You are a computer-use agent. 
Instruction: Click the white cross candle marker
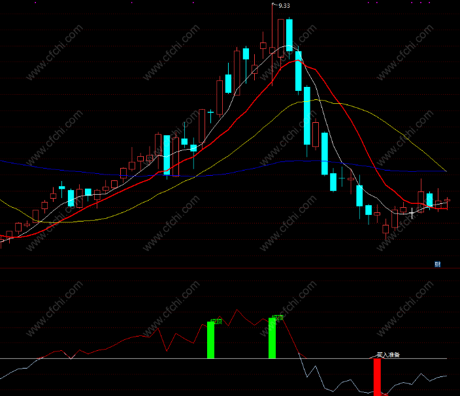click(412, 213)
